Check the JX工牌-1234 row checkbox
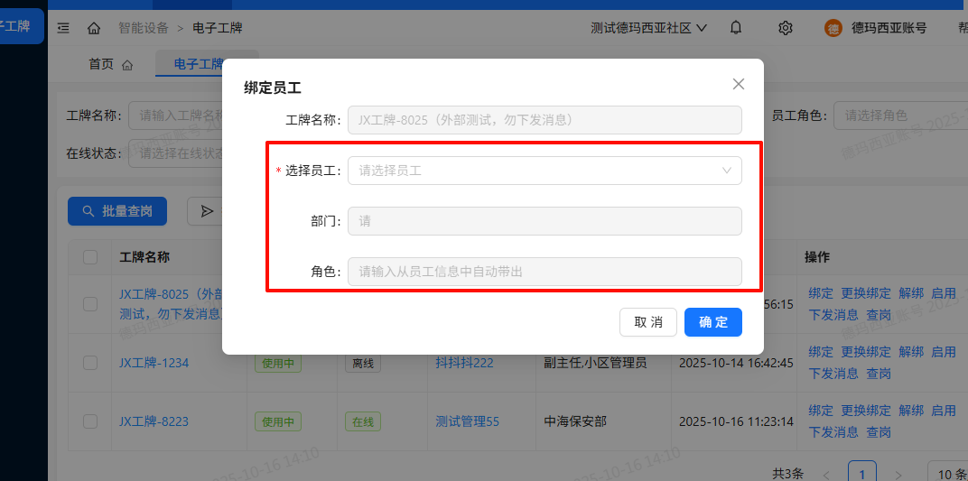The image size is (968, 481). pyautogui.click(x=90, y=363)
